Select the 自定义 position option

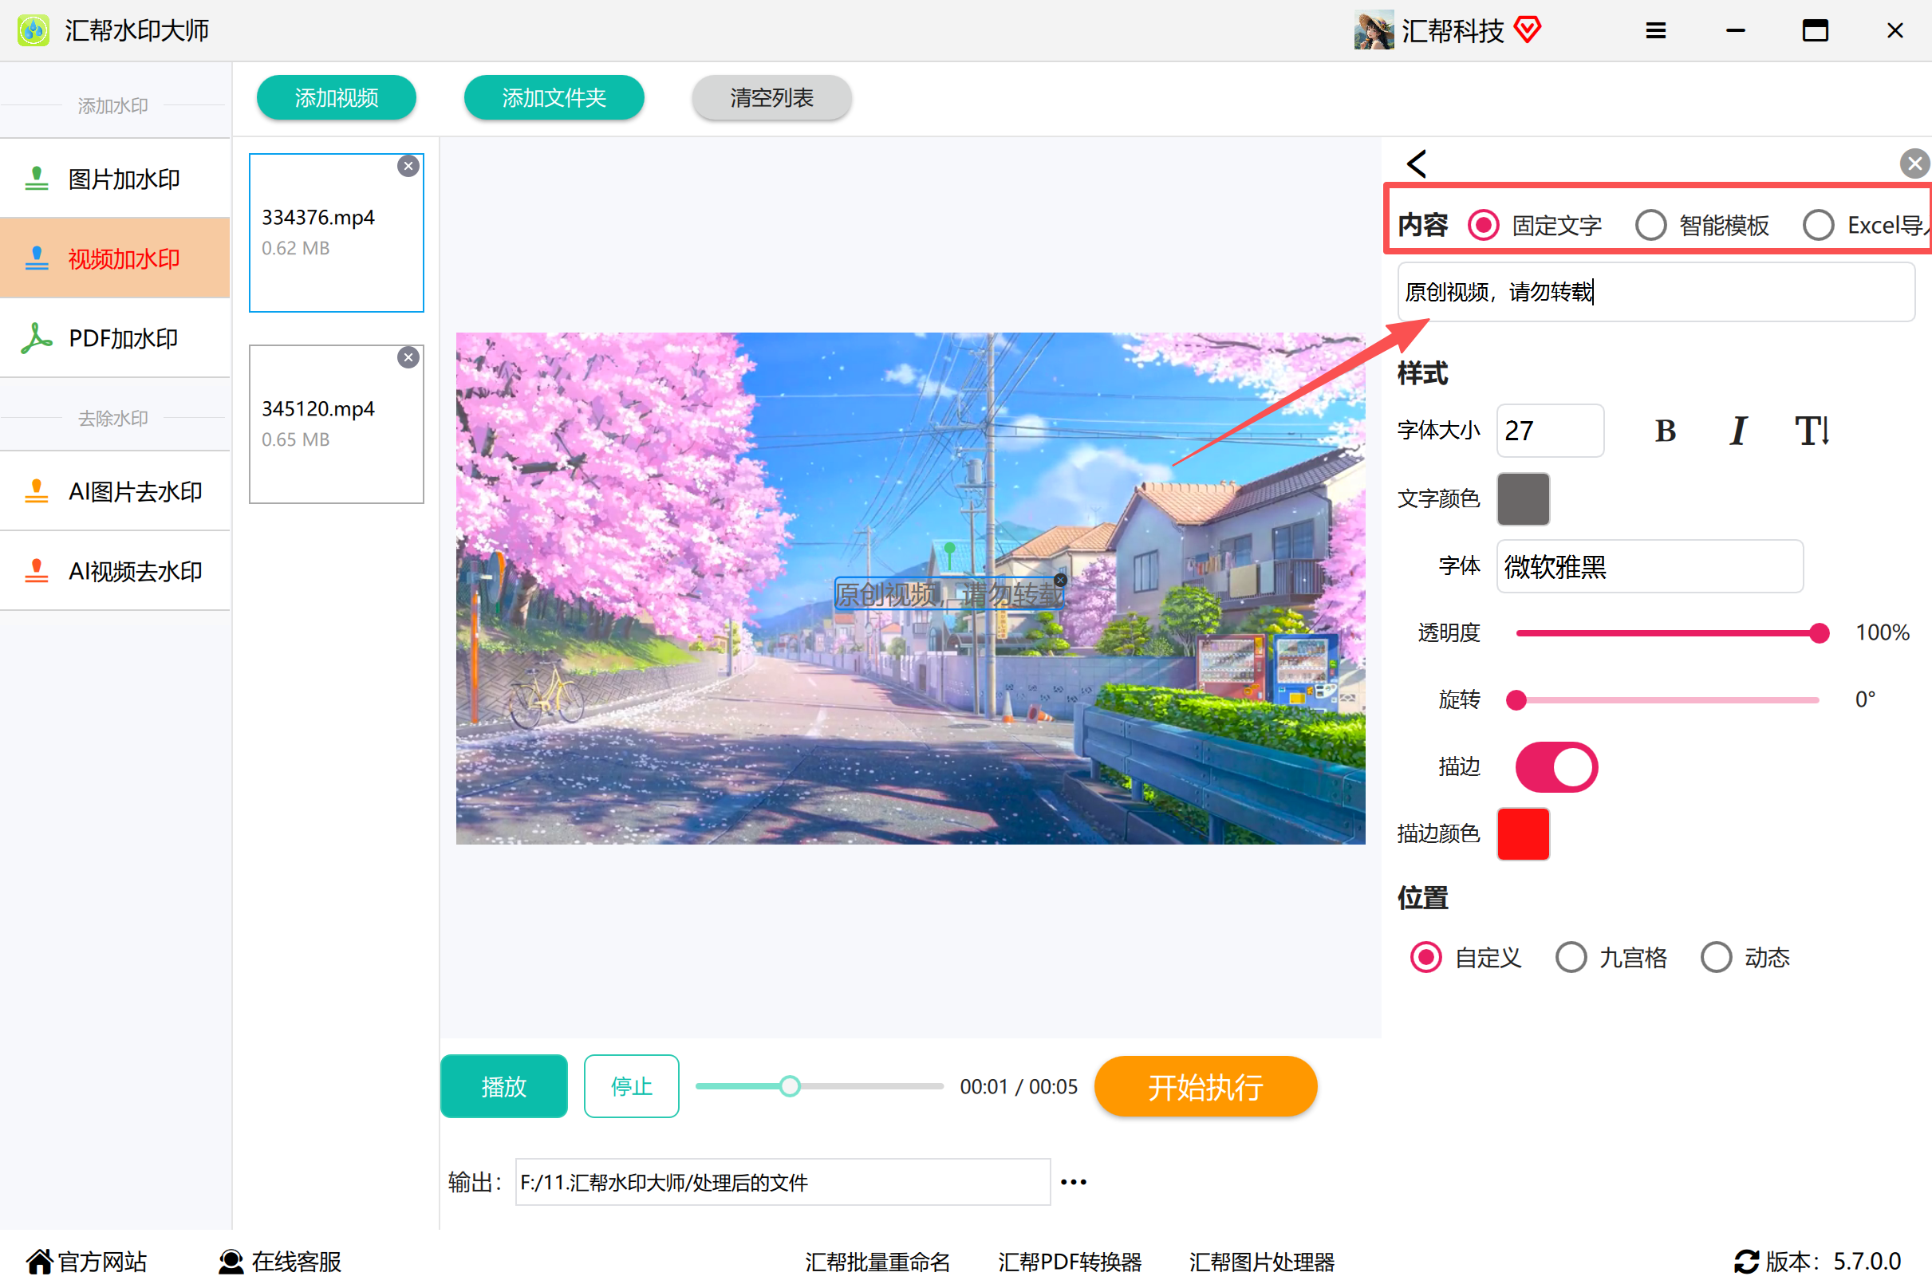1425,957
